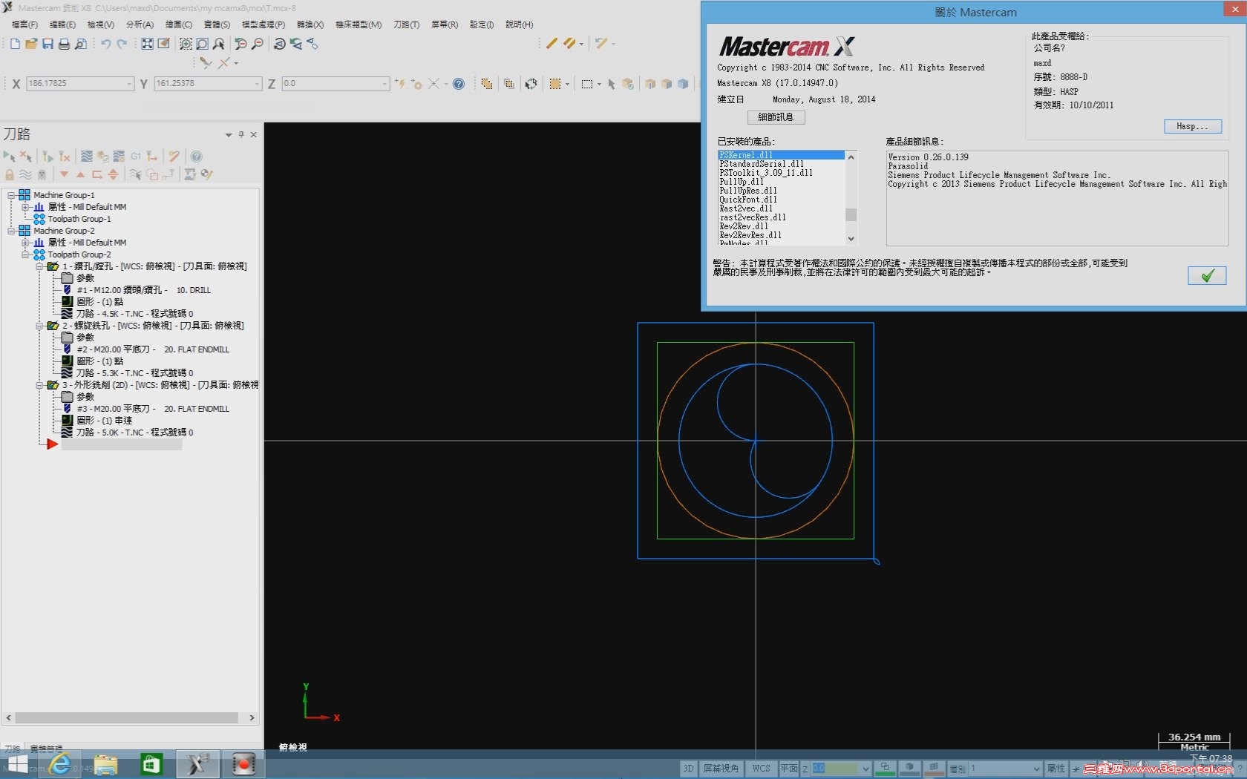This screenshot has height=779, width=1247.
Task: Click the help question mark in toolpath panel
Action: pyautogui.click(x=196, y=157)
